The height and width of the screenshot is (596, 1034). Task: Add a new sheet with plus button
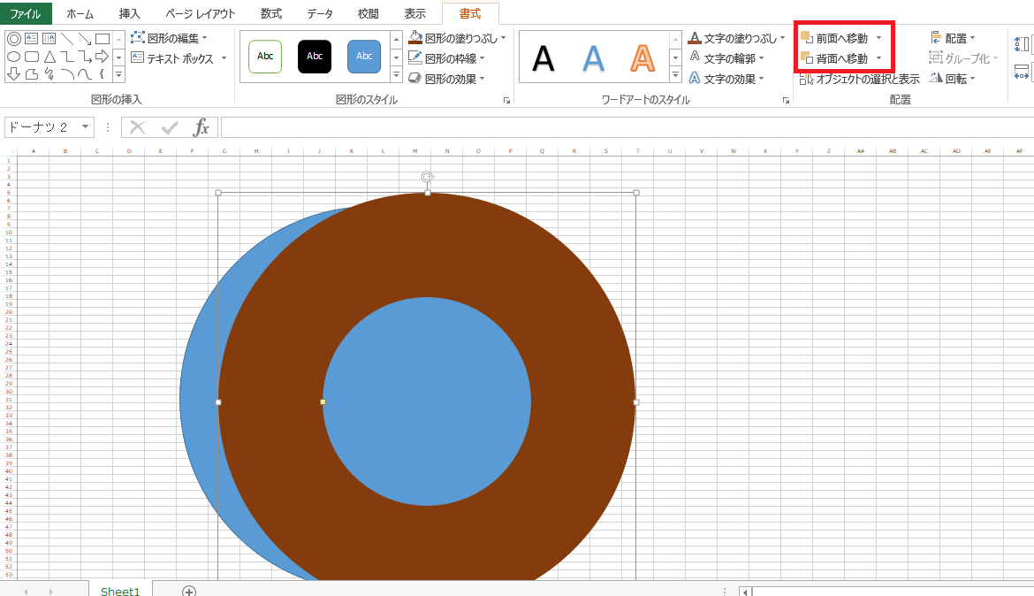(x=189, y=591)
